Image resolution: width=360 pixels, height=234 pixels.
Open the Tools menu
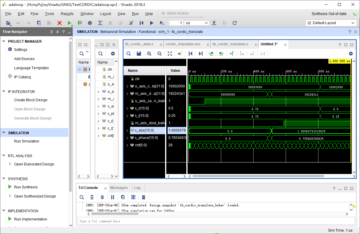point(50,14)
